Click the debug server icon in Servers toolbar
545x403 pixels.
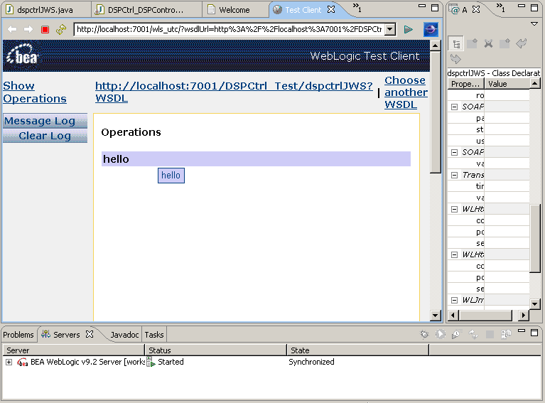coord(424,335)
